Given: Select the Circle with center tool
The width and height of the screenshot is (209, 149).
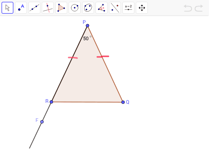Looking at the screenshot, I should [75, 8].
